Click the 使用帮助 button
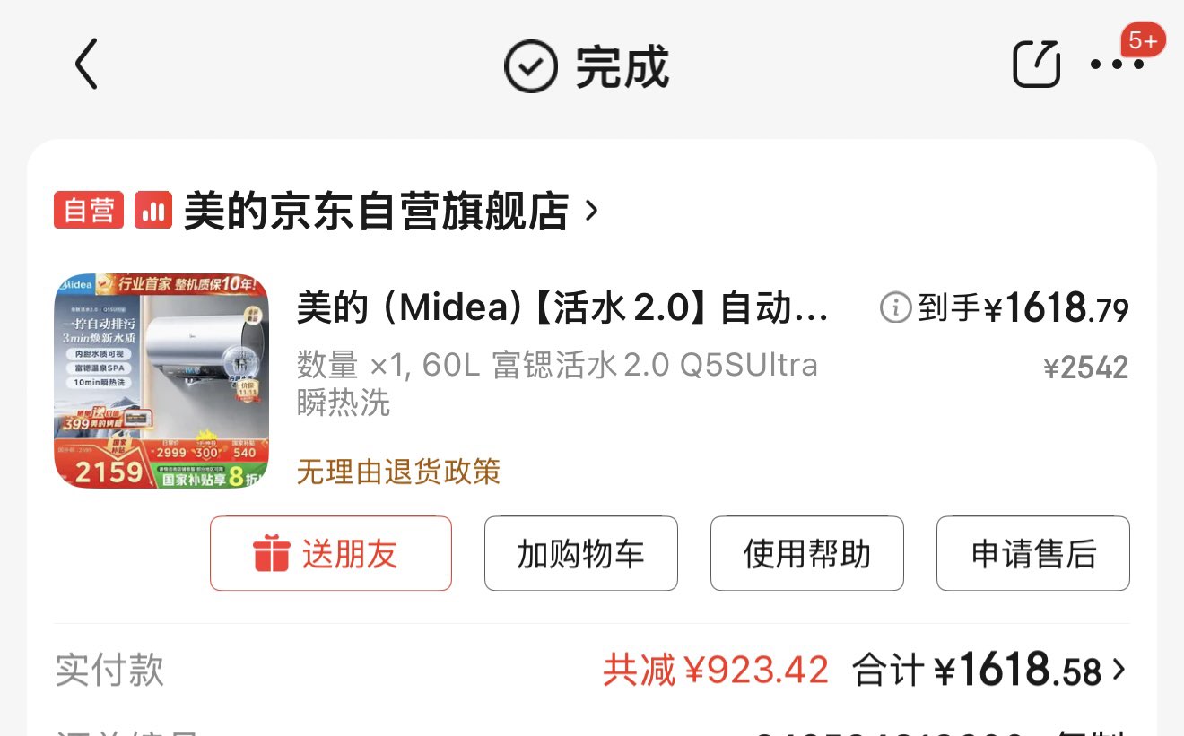 coord(807,553)
